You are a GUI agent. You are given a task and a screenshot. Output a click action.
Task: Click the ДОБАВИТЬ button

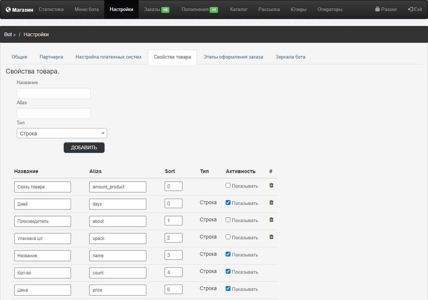(84, 147)
